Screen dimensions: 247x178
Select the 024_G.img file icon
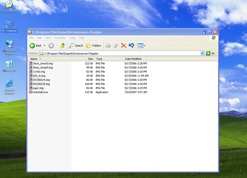tap(31, 76)
